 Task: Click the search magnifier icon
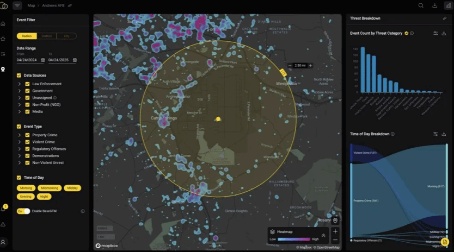coord(421,5)
